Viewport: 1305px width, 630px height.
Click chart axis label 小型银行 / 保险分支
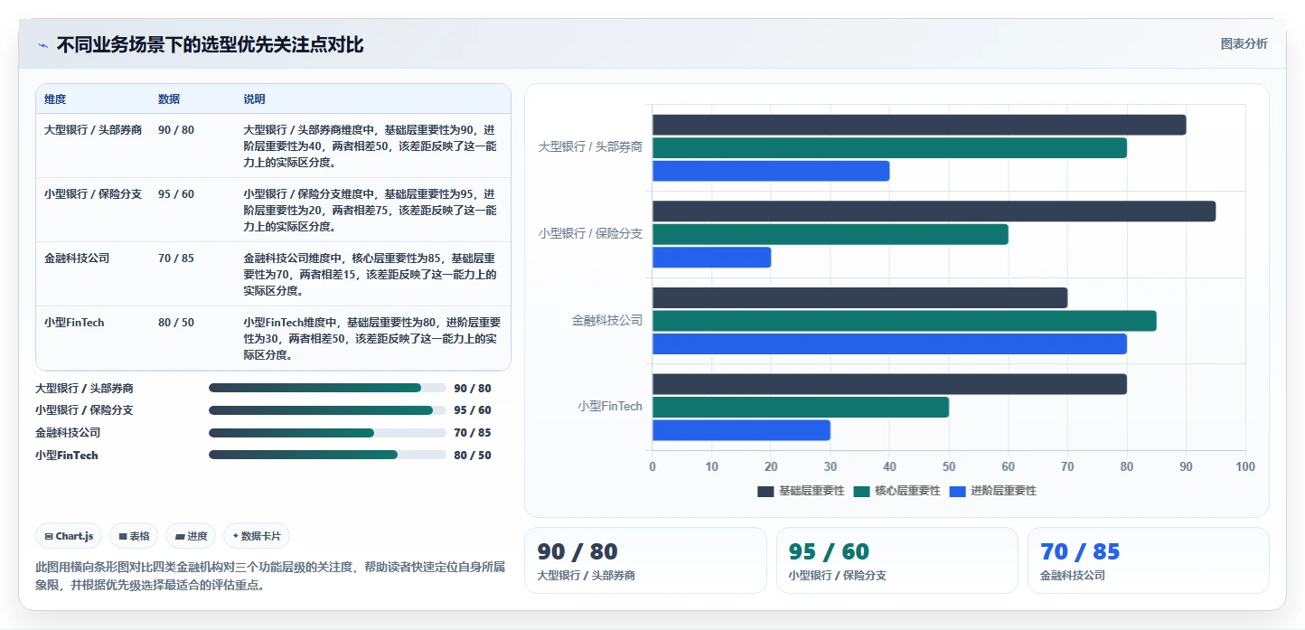(590, 233)
